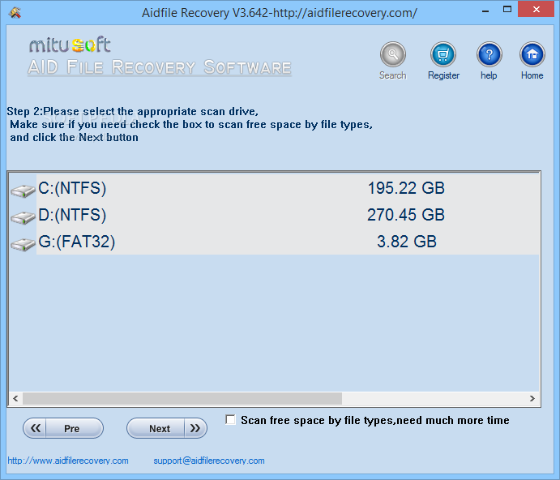Click the horizontal scrollbar thumb
560x480 pixels.
click(x=182, y=398)
